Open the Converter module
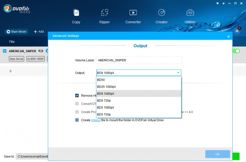246x162 pixels. point(133,16)
